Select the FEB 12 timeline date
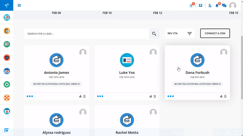This screenshot has width=243, height=136. tap(158, 13)
